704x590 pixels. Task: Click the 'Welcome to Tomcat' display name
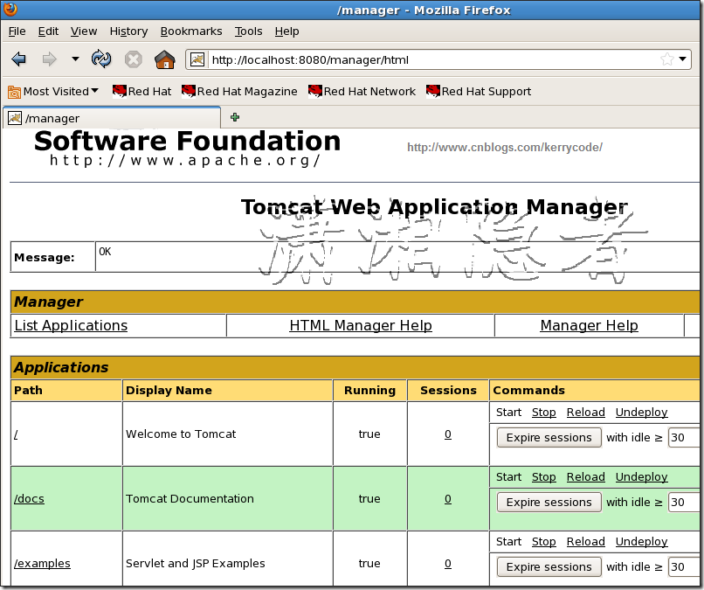click(x=181, y=434)
